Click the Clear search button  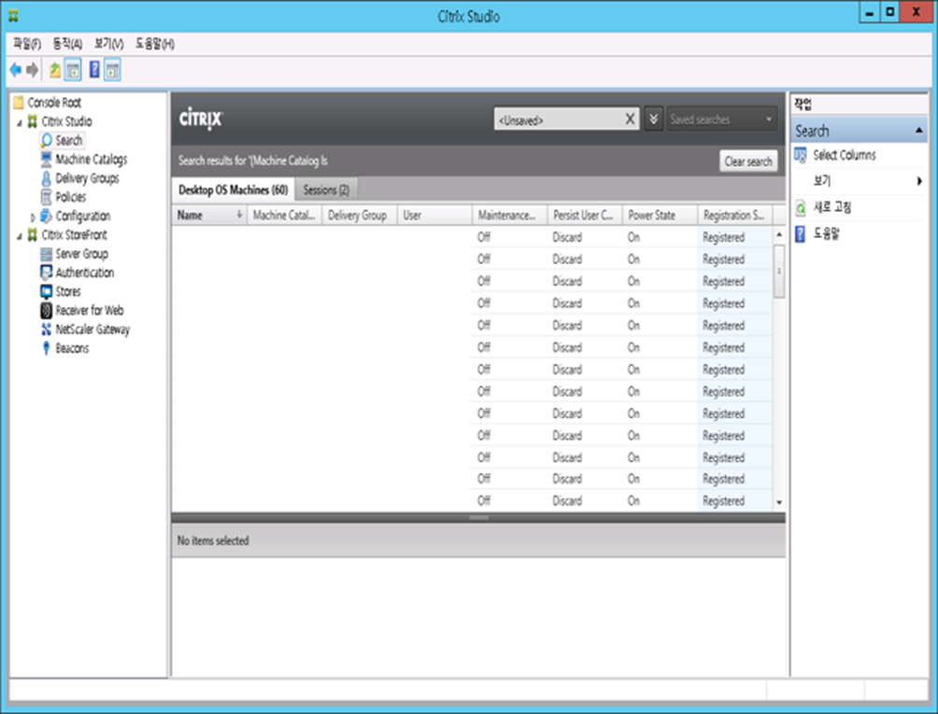tap(747, 161)
